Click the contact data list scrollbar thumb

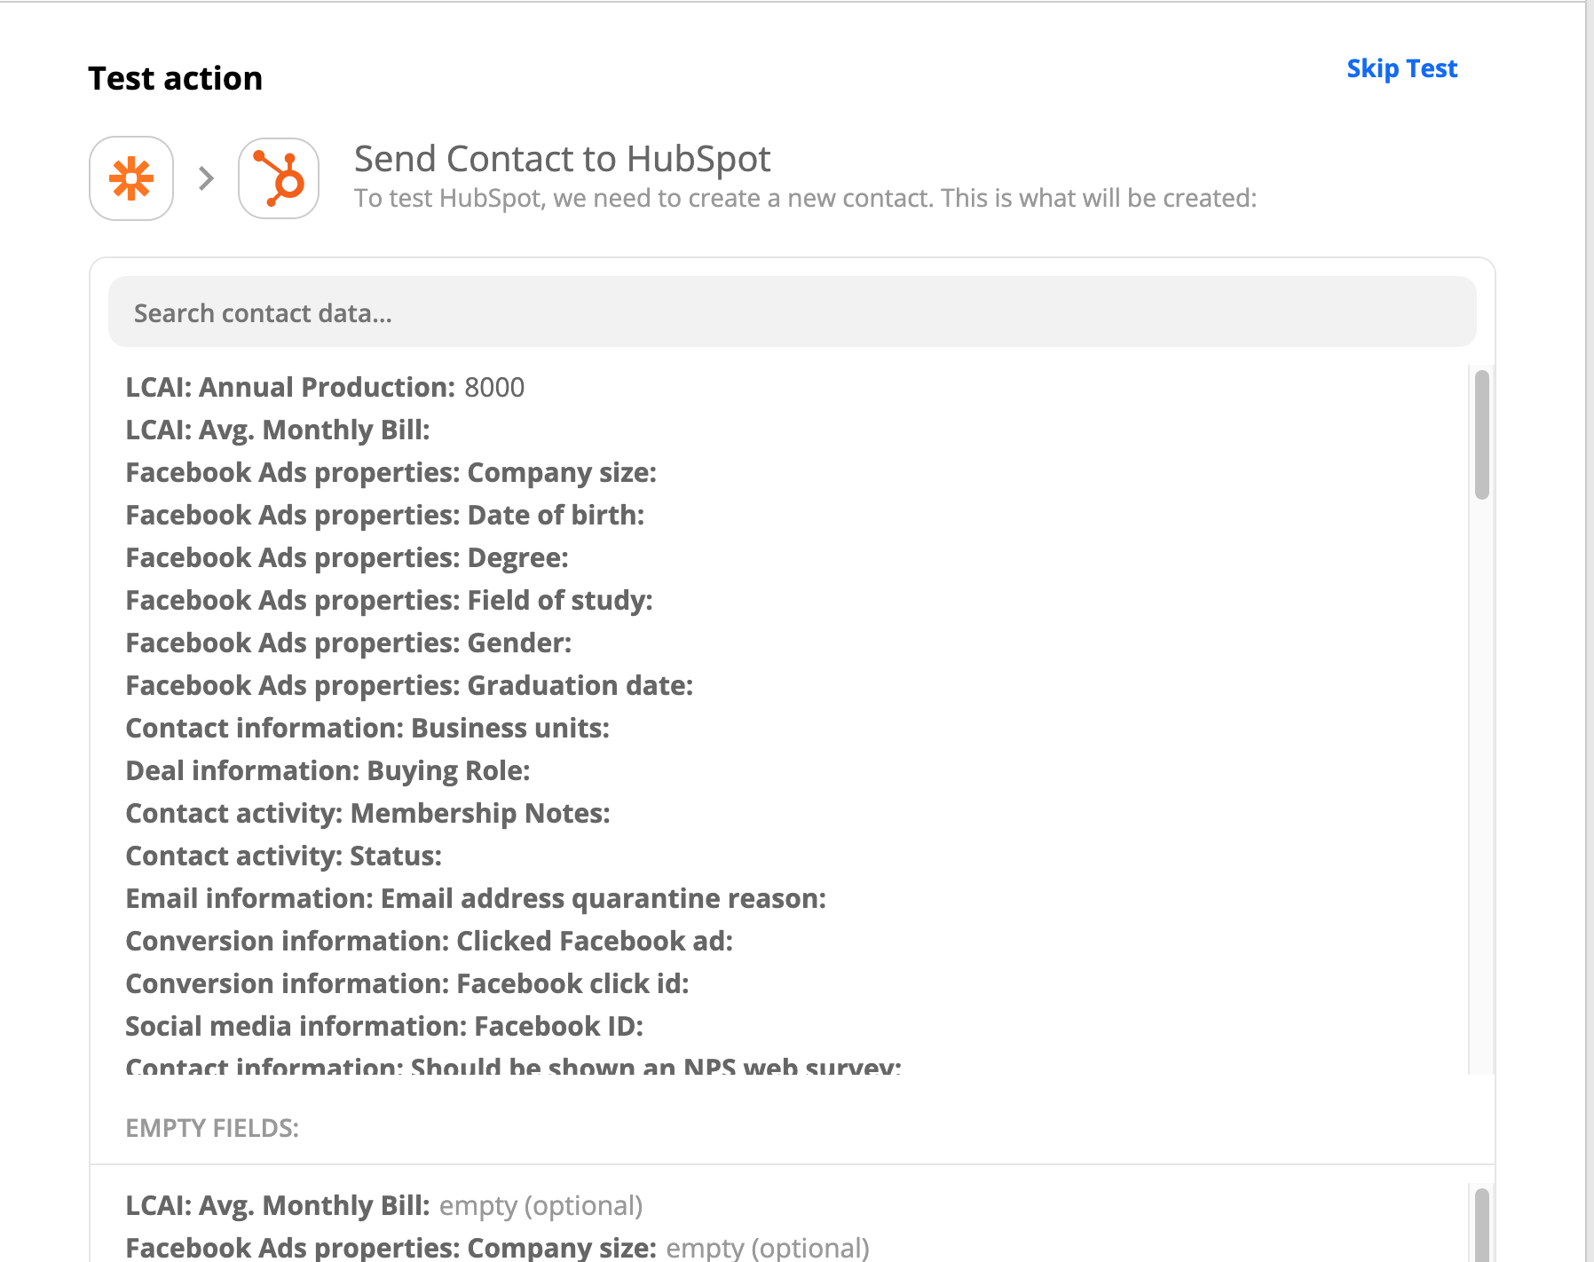pyautogui.click(x=1481, y=435)
